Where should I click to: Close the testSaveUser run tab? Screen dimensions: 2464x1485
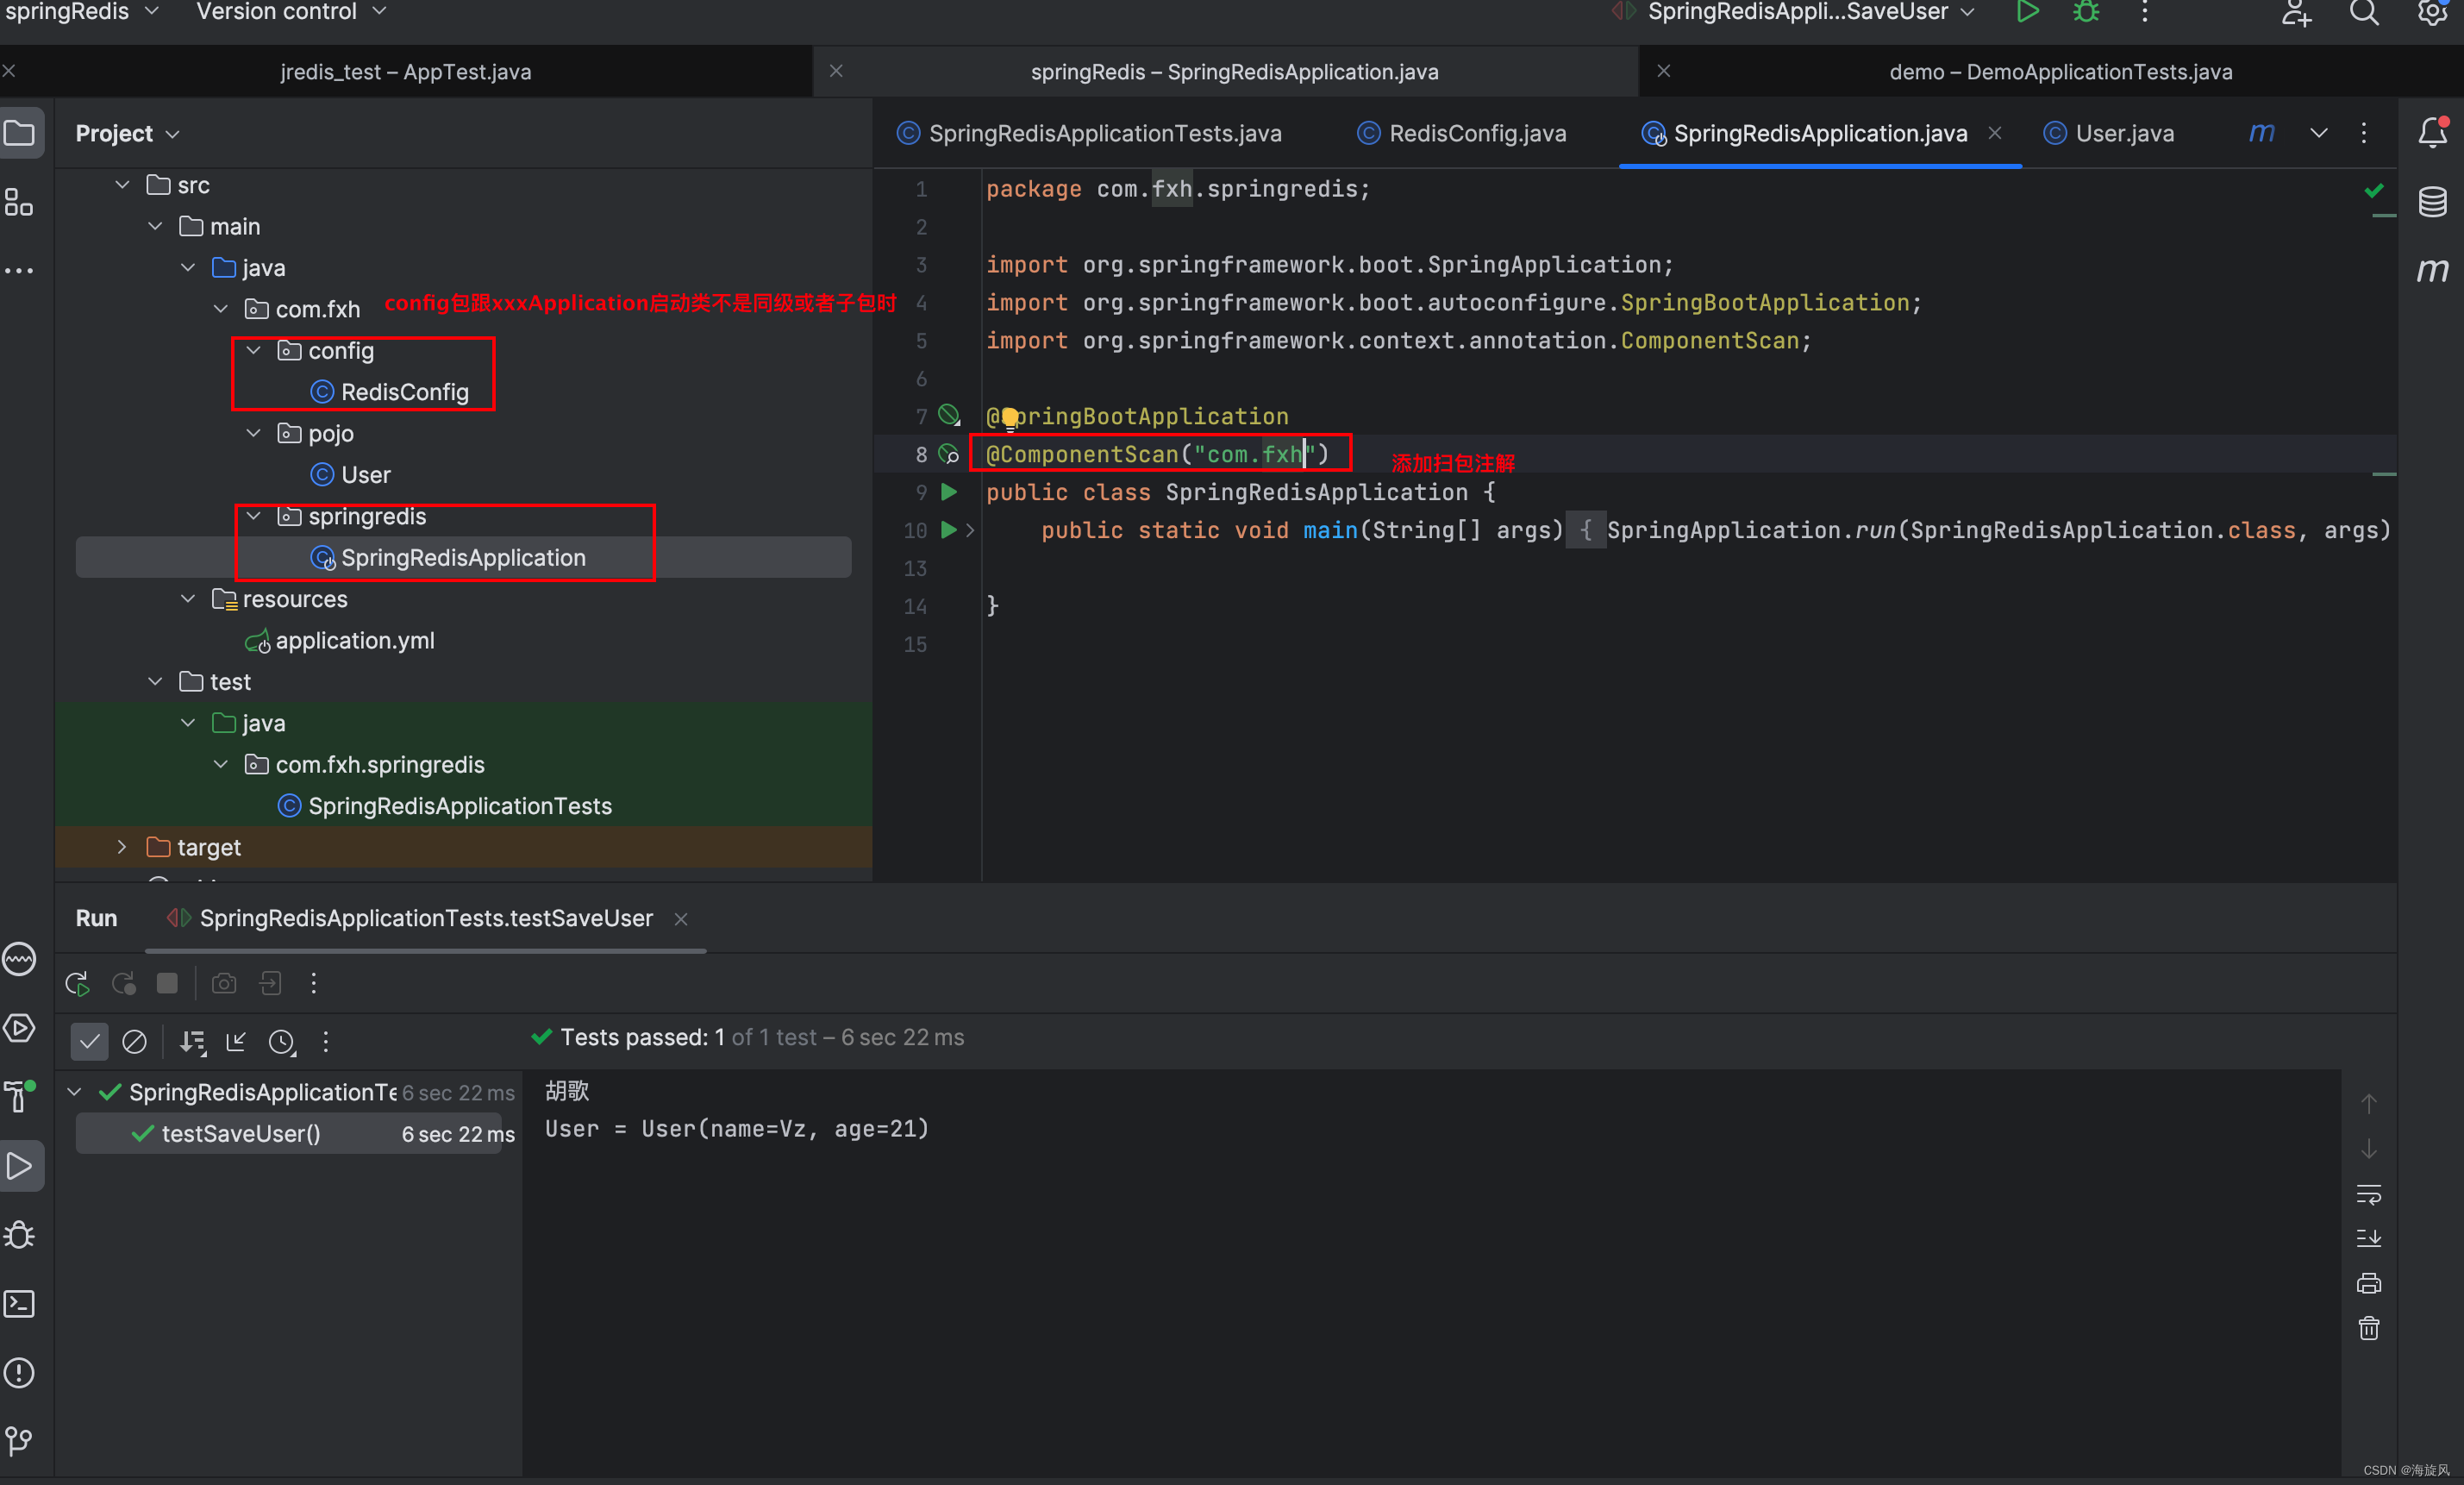coord(681,919)
